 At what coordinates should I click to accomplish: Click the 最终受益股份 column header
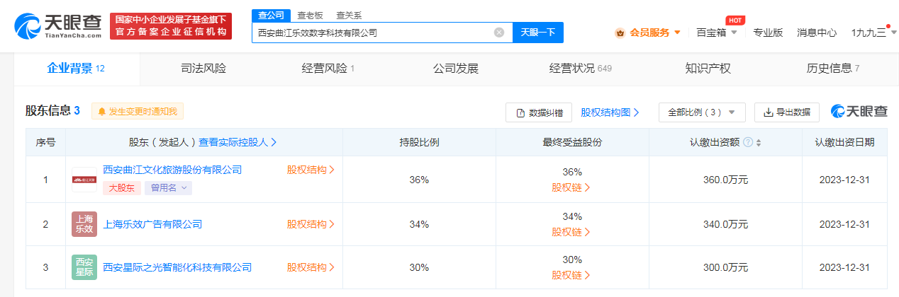[572, 142]
